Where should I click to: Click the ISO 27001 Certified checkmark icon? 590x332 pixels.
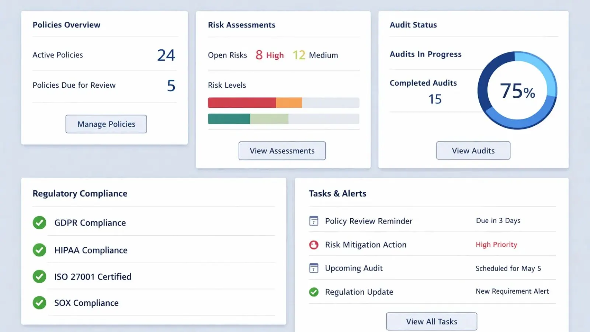pos(39,277)
